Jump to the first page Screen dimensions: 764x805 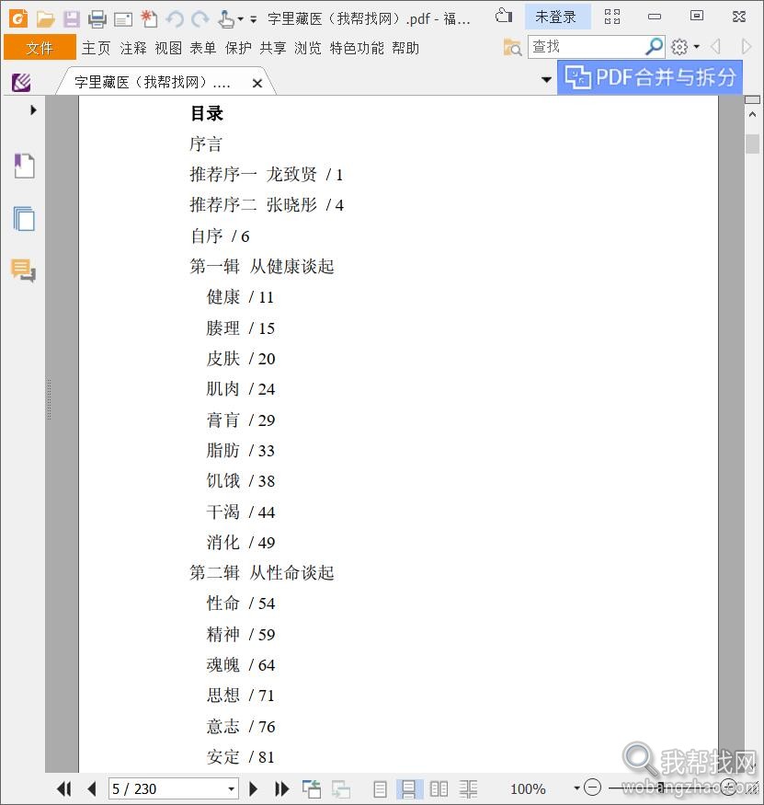(x=64, y=788)
